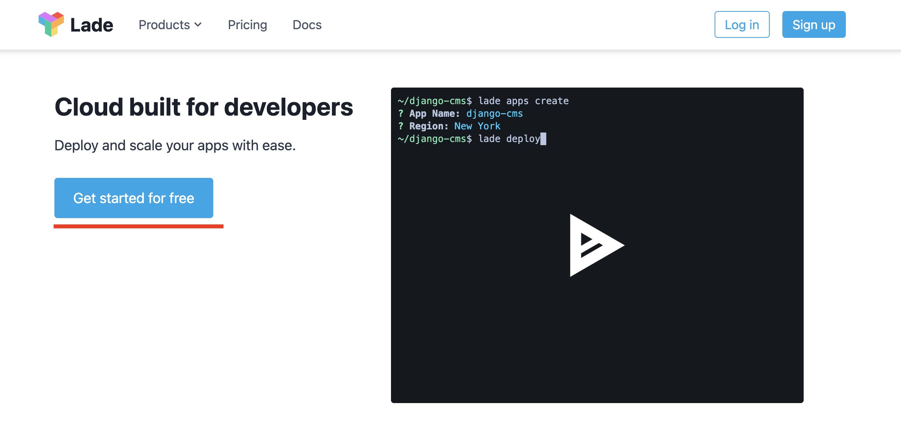The image size is (901, 437).
Task: Play the terminal demo recording
Action: pos(596,245)
